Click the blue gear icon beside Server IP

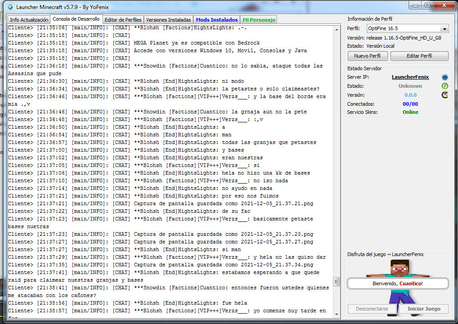pos(445,77)
